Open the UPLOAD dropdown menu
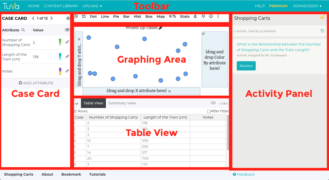The height and width of the screenshot is (180, 329). 92,6
